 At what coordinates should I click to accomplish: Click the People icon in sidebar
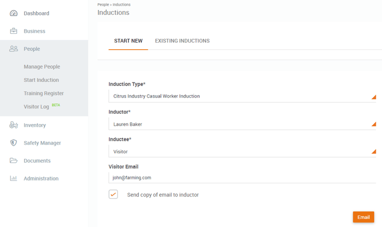pyautogui.click(x=13, y=49)
